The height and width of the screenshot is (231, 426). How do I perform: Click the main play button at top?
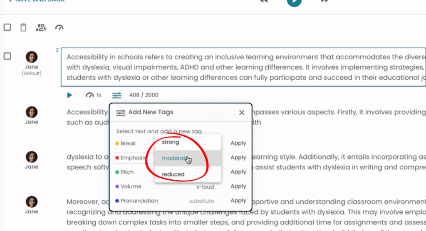tap(294, 2)
